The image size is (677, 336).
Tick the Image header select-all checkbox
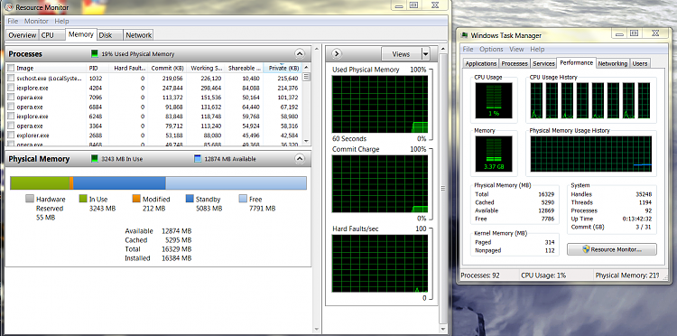click(x=11, y=68)
